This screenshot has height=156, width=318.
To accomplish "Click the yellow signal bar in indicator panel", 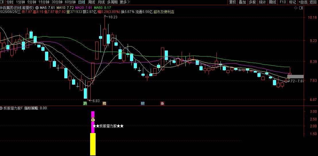I will tap(93, 144).
